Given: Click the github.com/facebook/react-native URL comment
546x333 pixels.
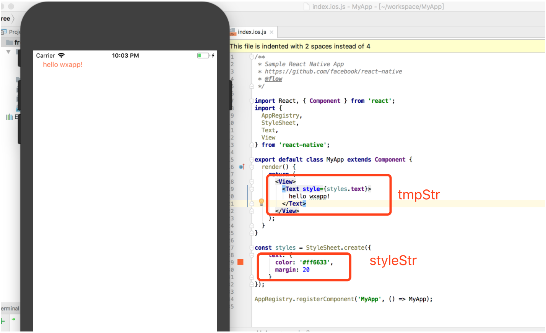Looking at the screenshot, I should pyautogui.click(x=333, y=71).
